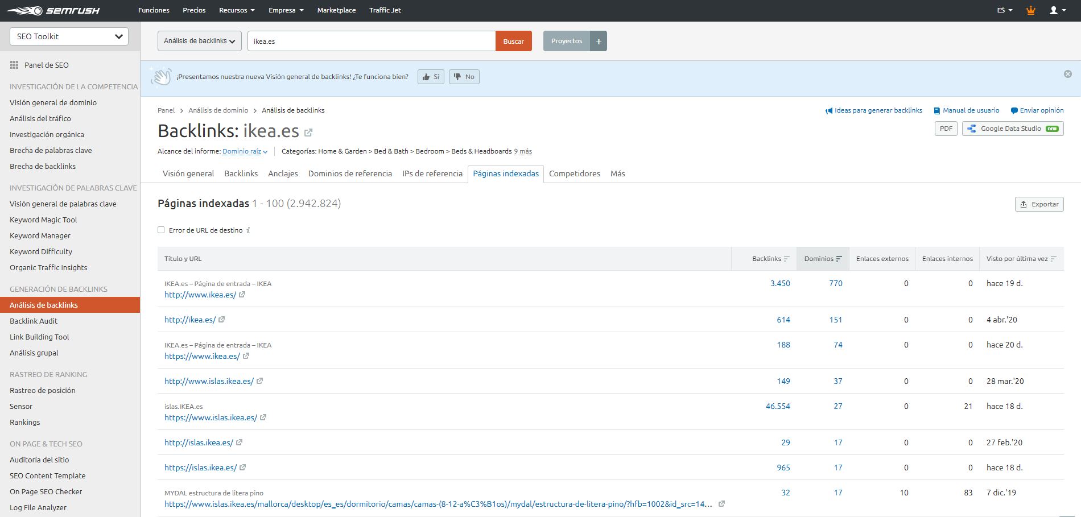Click the Semrush logo
This screenshot has width=1081, height=517.
[x=53, y=10]
